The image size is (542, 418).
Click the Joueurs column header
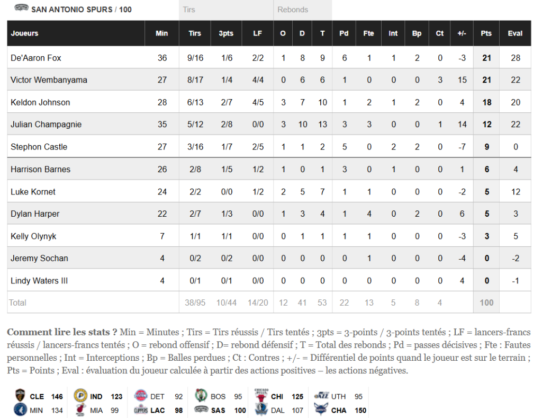(x=25, y=33)
